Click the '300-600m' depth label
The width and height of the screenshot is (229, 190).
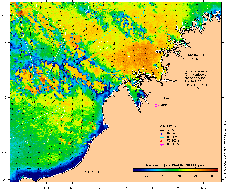click(x=172, y=144)
